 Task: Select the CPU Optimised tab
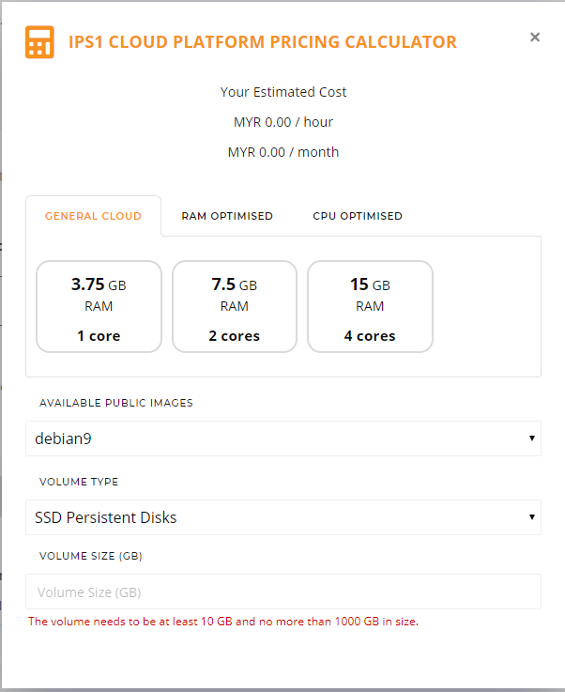pyautogui.click(x=358, y=216)
